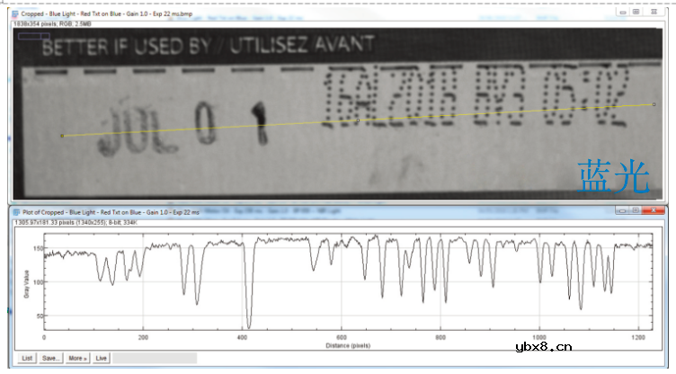Click the gray status field beside Live

(154, 358)
